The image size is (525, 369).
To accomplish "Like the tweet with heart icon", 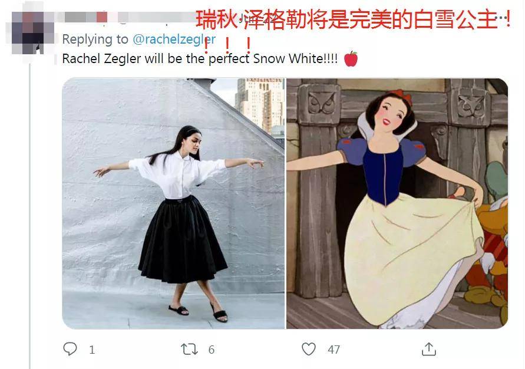I will coord(308,349).
